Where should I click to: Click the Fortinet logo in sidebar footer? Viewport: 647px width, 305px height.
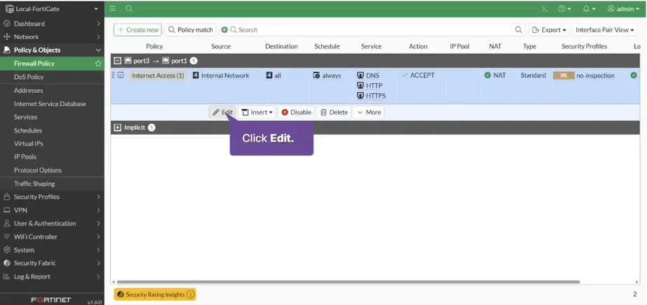(x=51, y=300)
